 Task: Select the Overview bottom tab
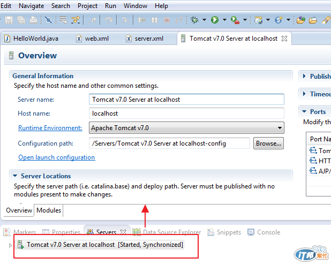pos(19,210)
